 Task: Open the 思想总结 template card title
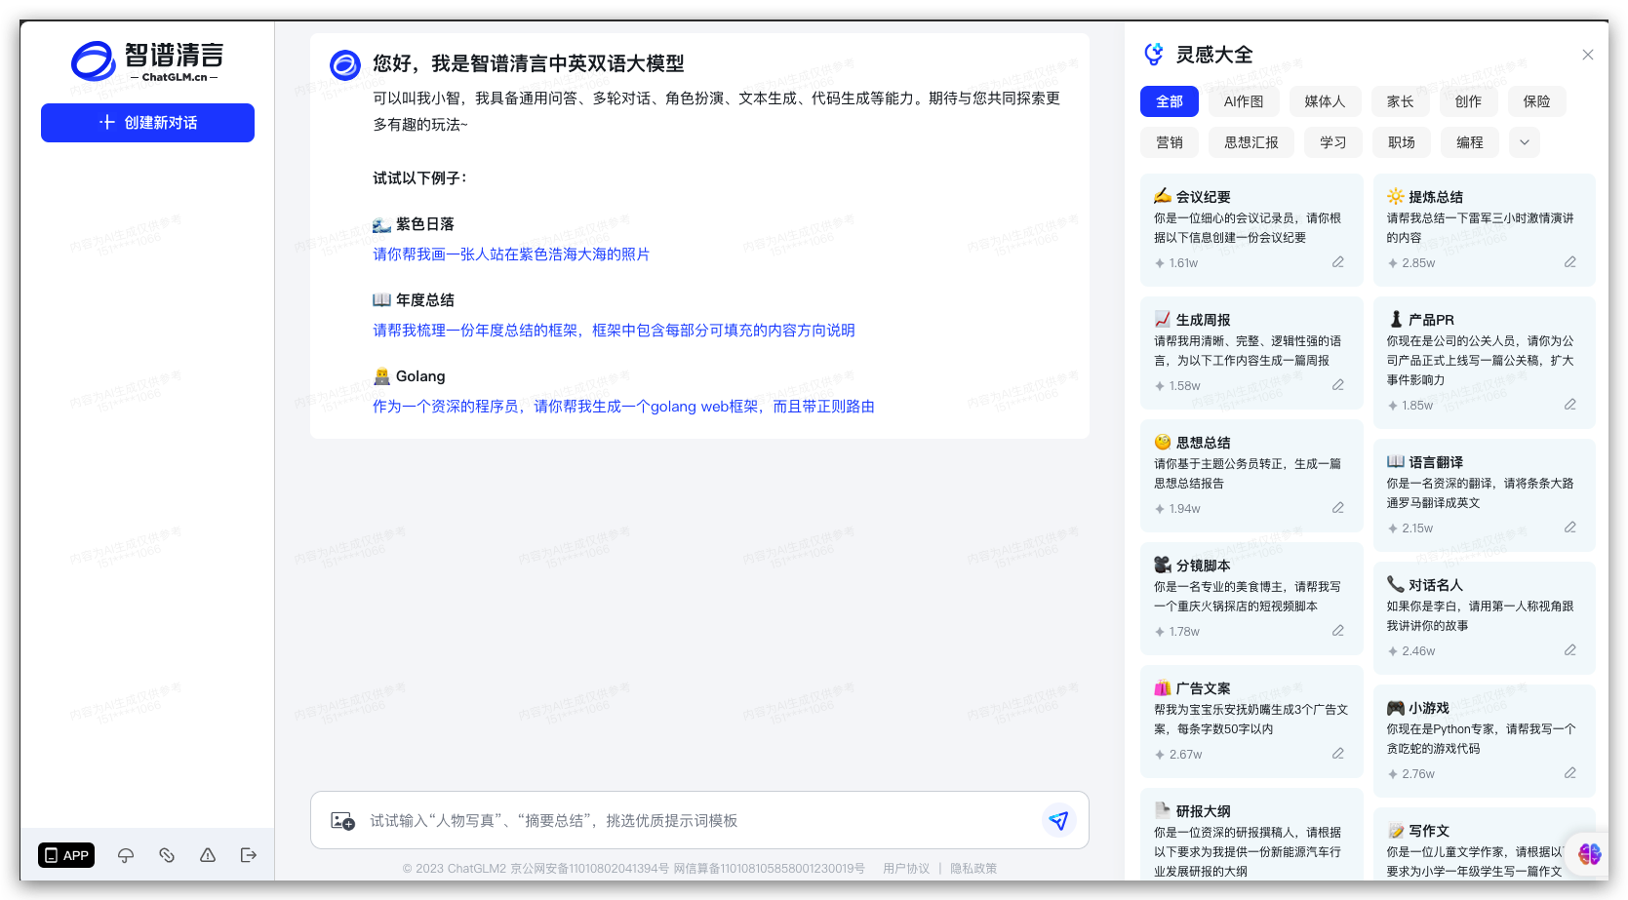tap(1203, 443)
